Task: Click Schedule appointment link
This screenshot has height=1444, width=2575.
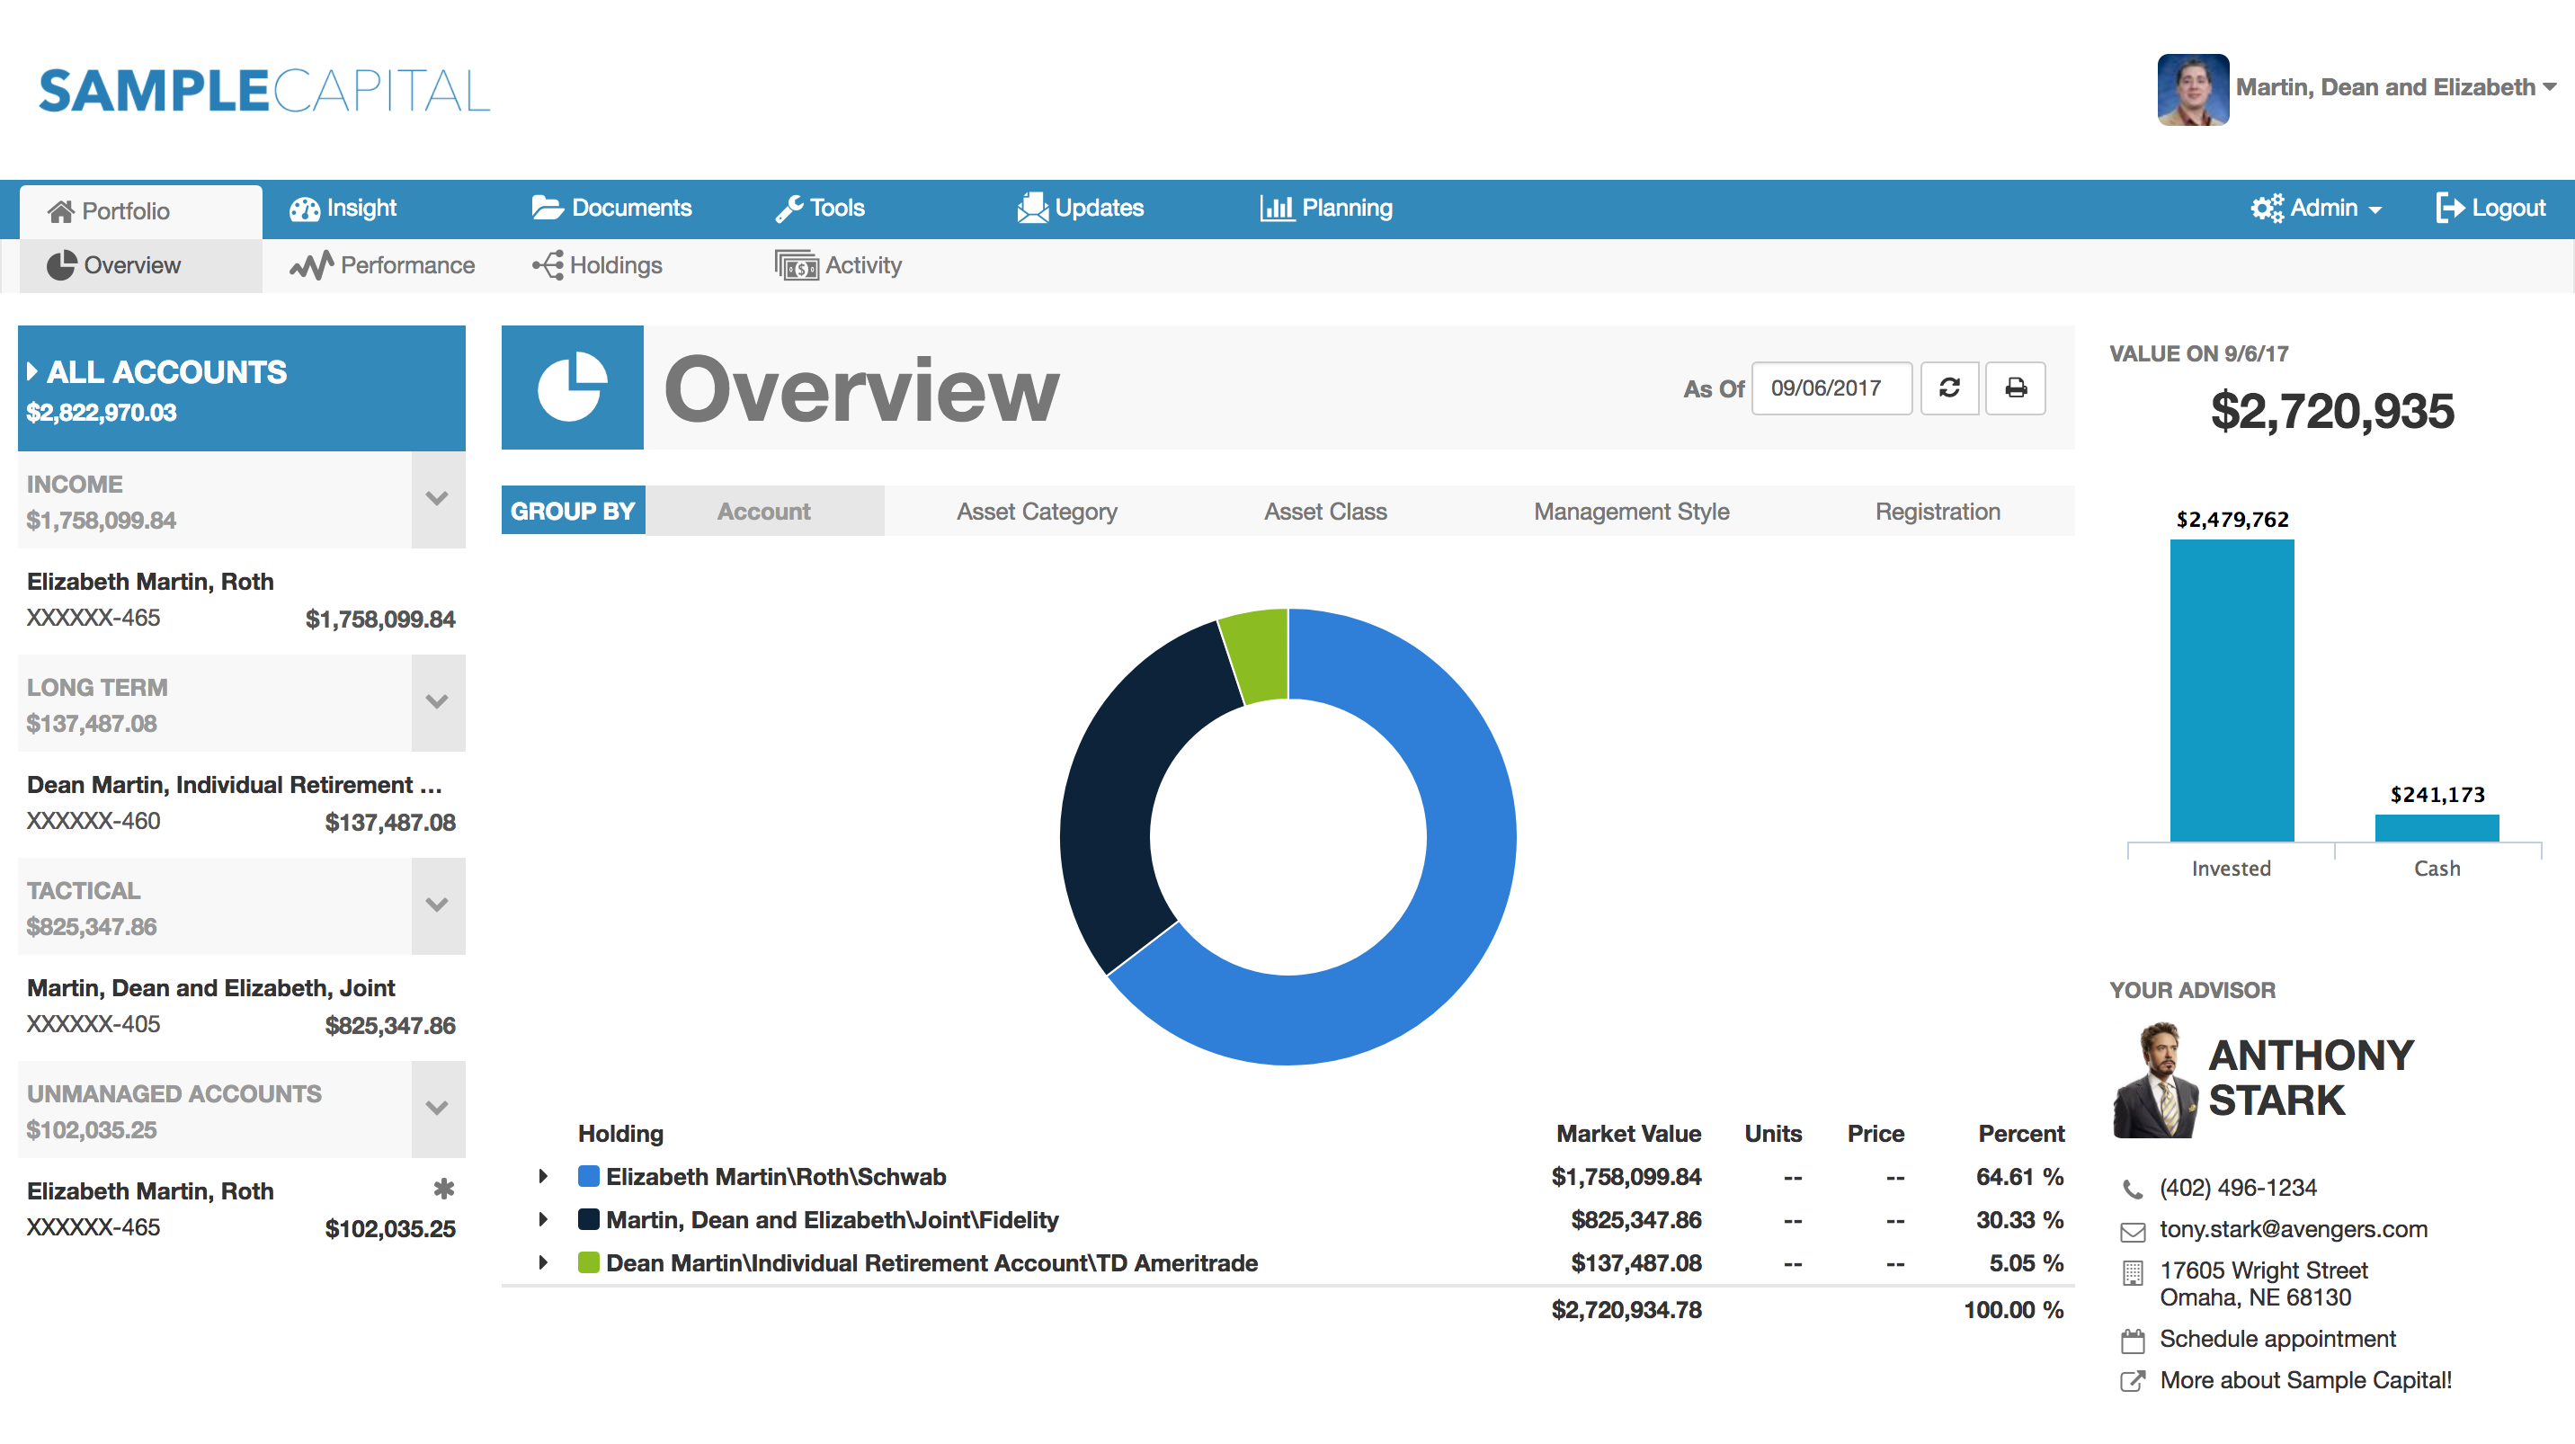Action: tap(2277, 1338)
